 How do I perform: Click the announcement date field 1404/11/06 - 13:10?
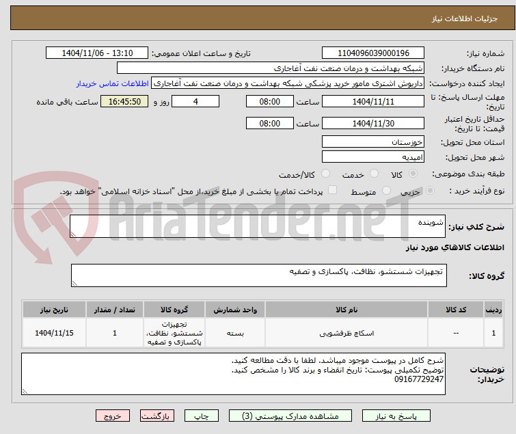[97, 53]
